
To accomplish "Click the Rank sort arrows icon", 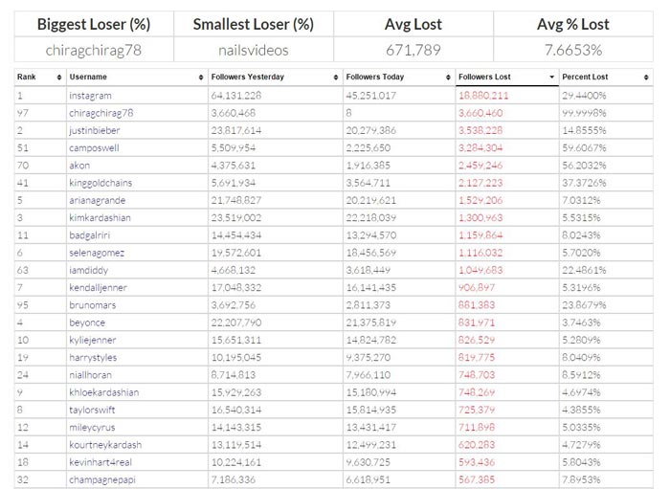I will 59,78.
